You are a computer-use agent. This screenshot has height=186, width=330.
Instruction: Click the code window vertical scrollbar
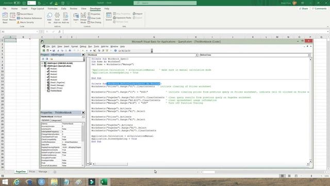tap(310, 110)
